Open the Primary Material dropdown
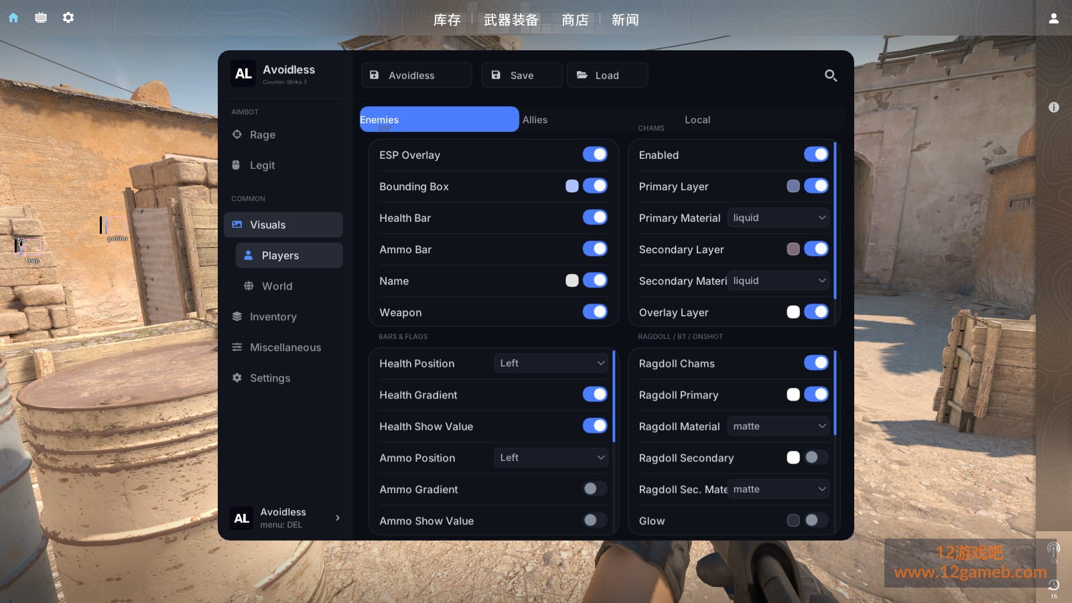The width and height of the screenshot is (1072, 603). pos(779,218)
